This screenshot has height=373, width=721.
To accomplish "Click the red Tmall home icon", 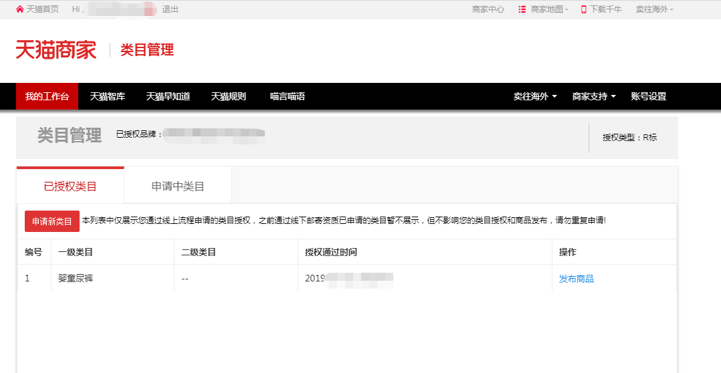I will pos(19,9).
